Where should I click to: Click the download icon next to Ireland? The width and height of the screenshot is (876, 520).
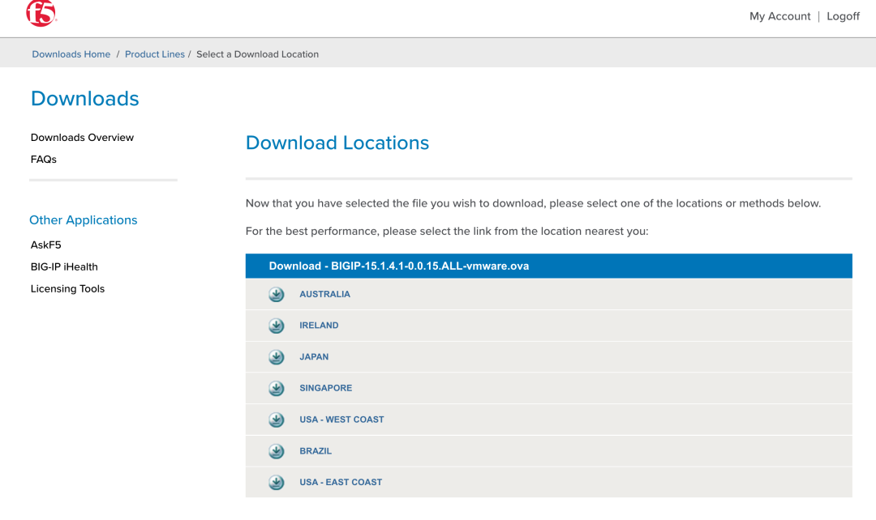[x=276, y=326]
